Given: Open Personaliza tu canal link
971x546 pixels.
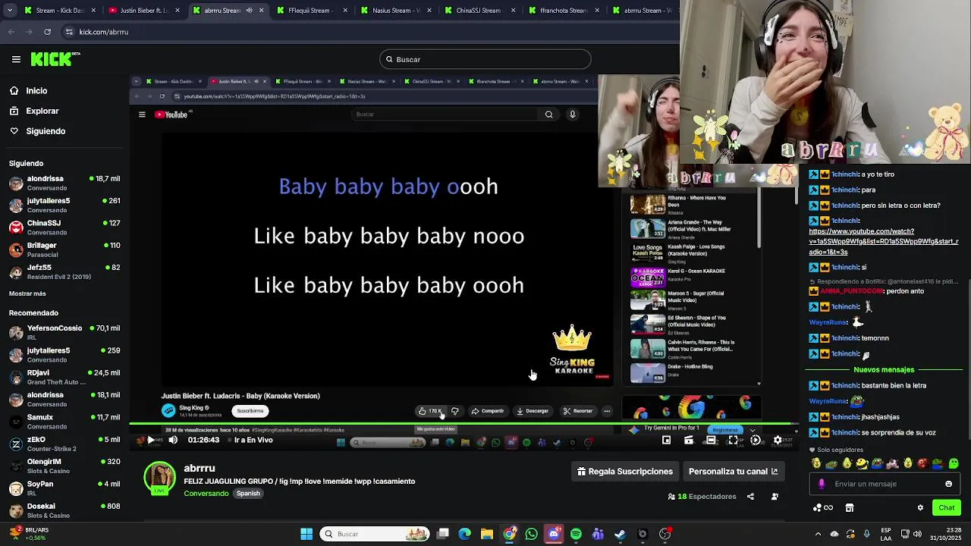Looking at the screenshot, I should (733, 472).
